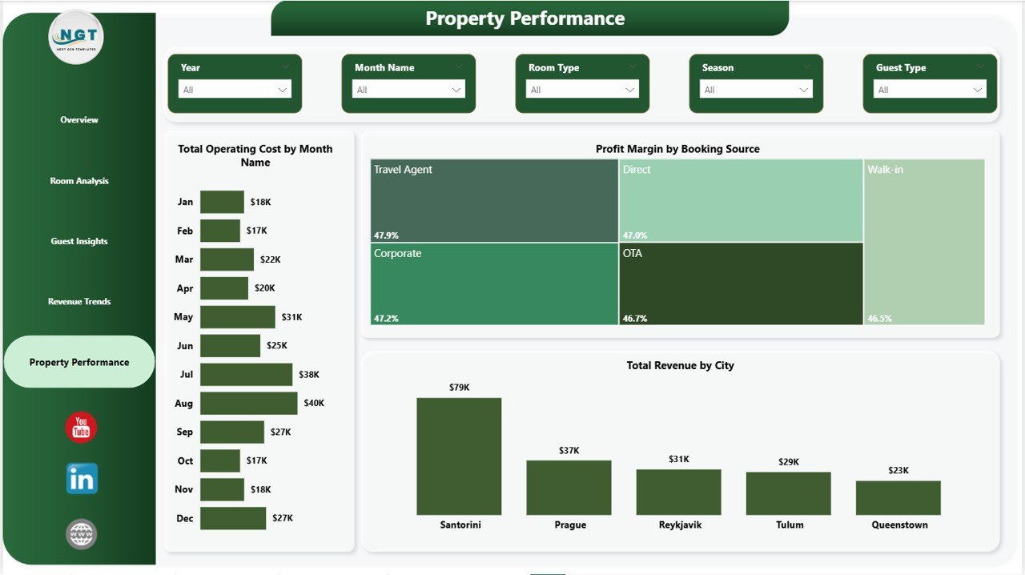Open the YouTube icon link
Image resolution: width=1025 pixels, height=575 pixels.
(81, 428)
